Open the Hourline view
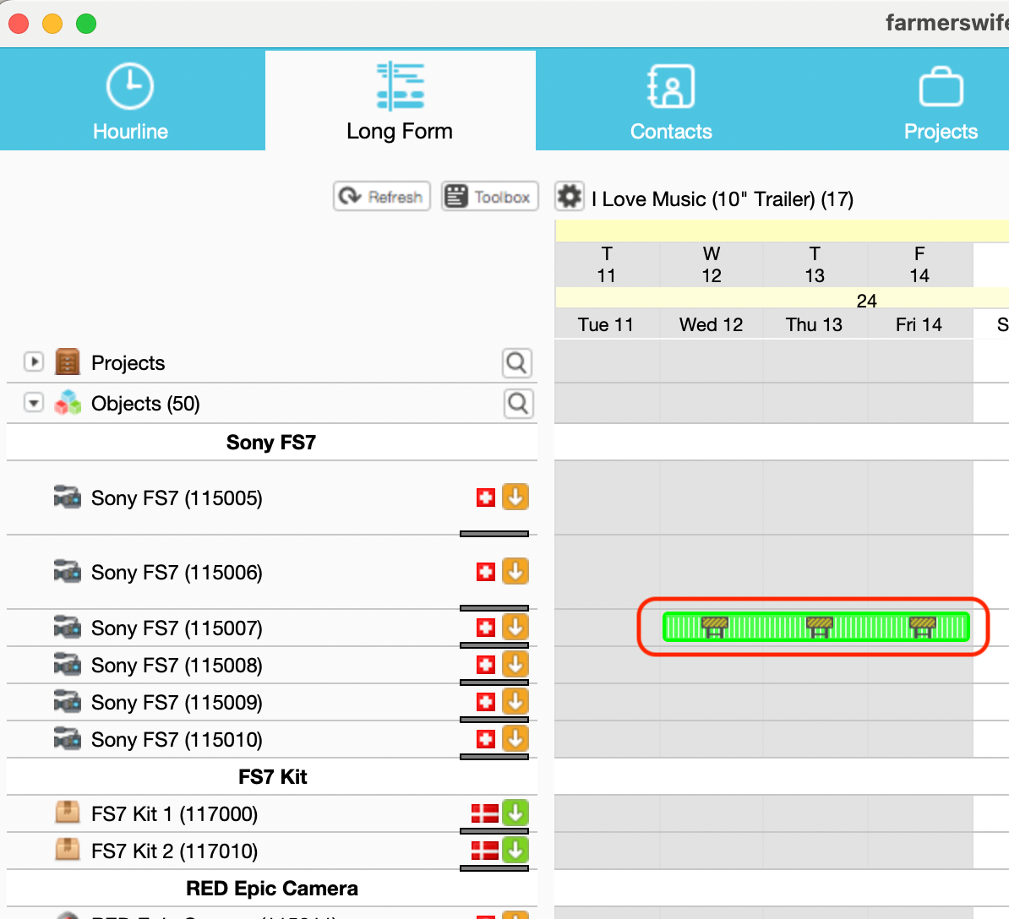Screen dimensions: 1009x919 [x=131, y=101]
